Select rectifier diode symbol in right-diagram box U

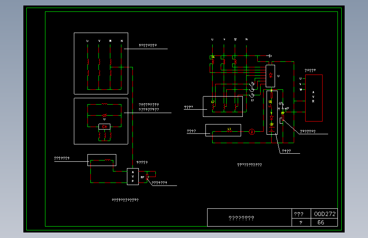click(x=271, y=75)
